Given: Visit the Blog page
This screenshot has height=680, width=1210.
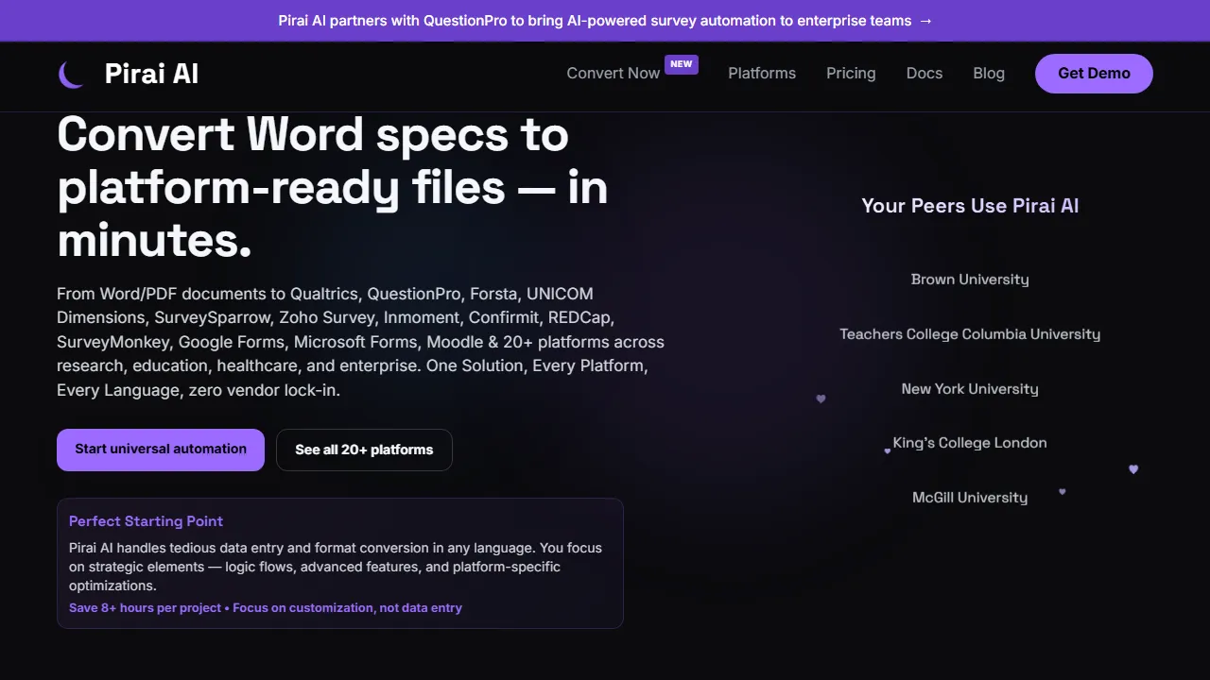Looking at the screenshot, I should tap(988, 73).
